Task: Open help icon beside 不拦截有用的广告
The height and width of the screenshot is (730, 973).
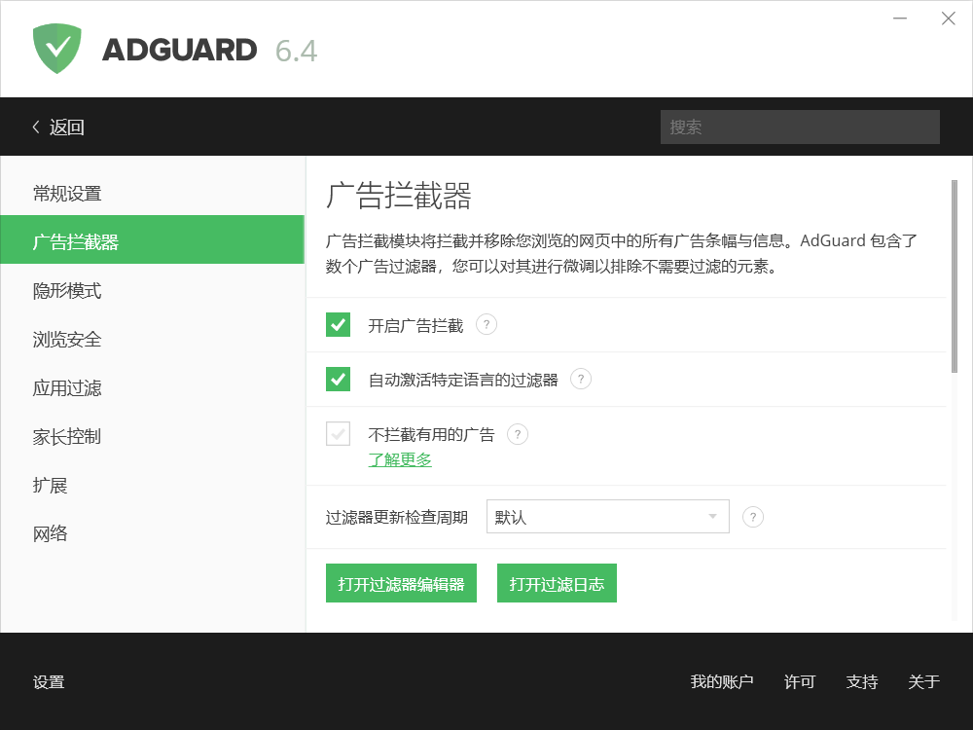Action: pos(518,434)
